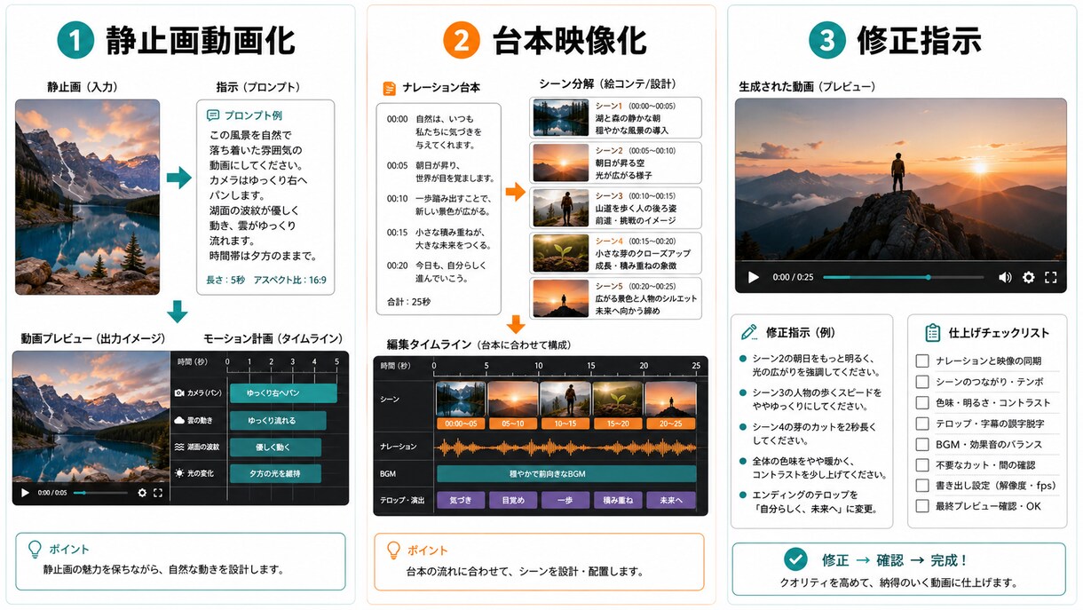Select the 一歩 telop chip
The image size is (1083, 610).
(x=565, y=501)
